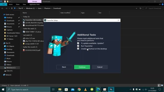Image resolution: width=164 pixels, height=92 pixels.
Task: Cancel the TLauncher Setup
Action: click(100, 67)
